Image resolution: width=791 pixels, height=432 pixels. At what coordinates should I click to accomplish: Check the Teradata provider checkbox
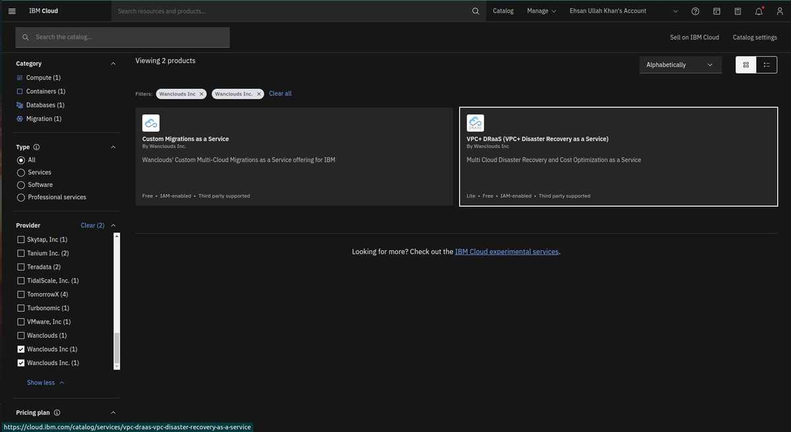pyautogui.click(x=21, y=267)
